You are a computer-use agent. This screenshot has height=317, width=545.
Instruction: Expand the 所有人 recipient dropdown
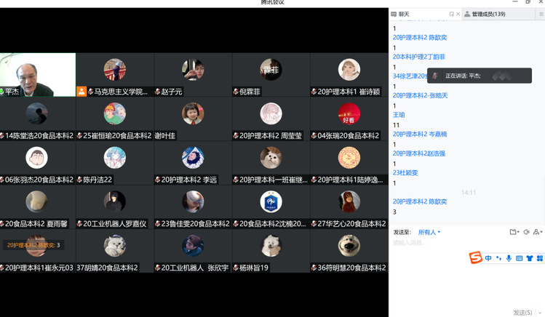click(x=429, y=233)
